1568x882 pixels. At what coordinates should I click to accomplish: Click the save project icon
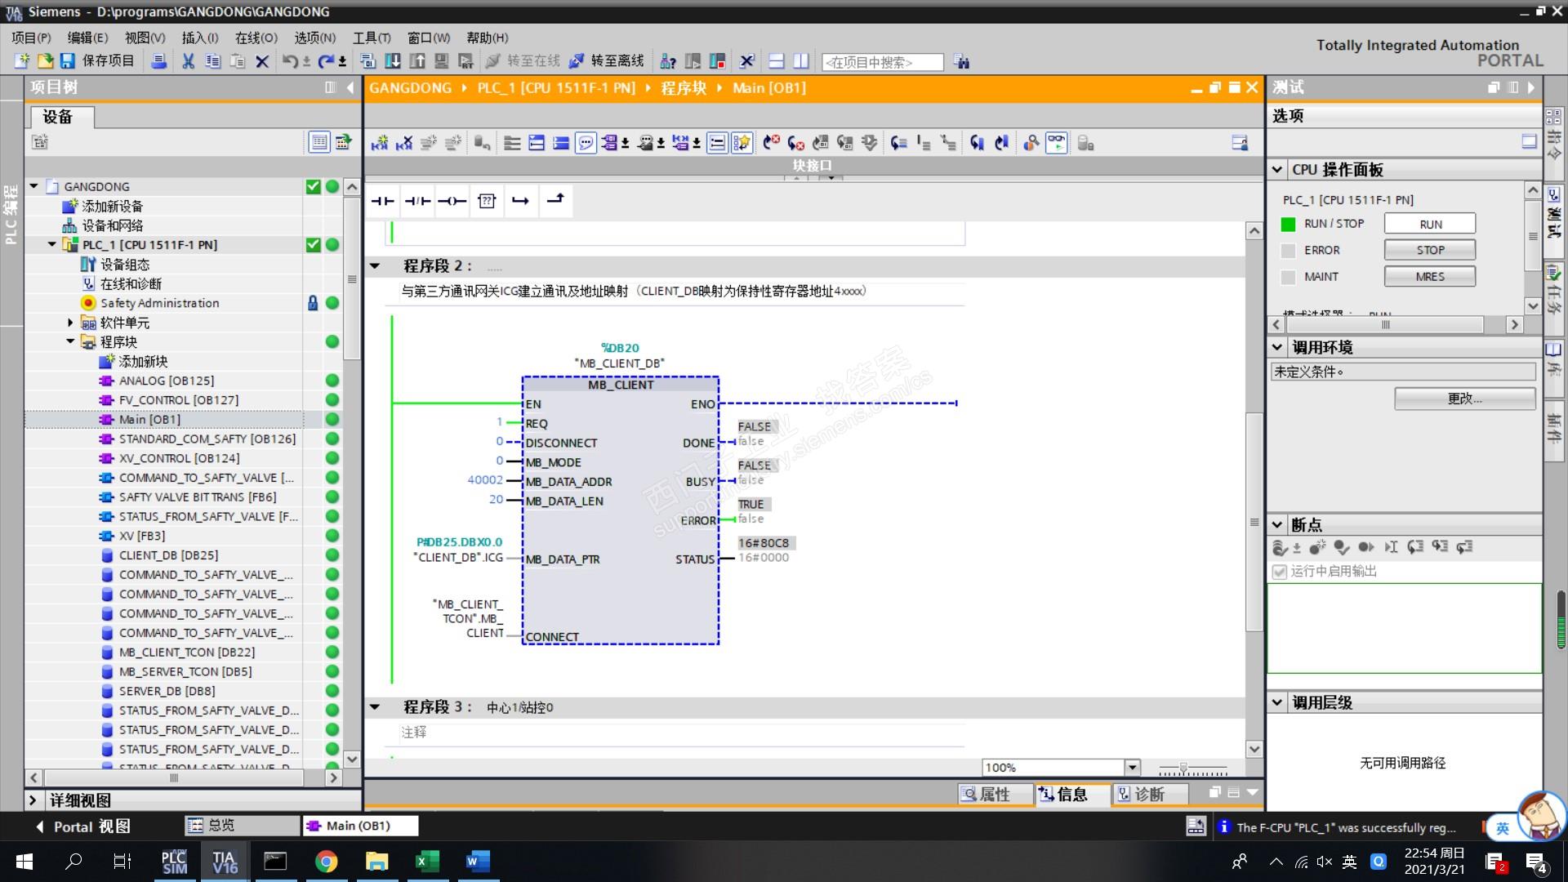(x=68, y=61)
